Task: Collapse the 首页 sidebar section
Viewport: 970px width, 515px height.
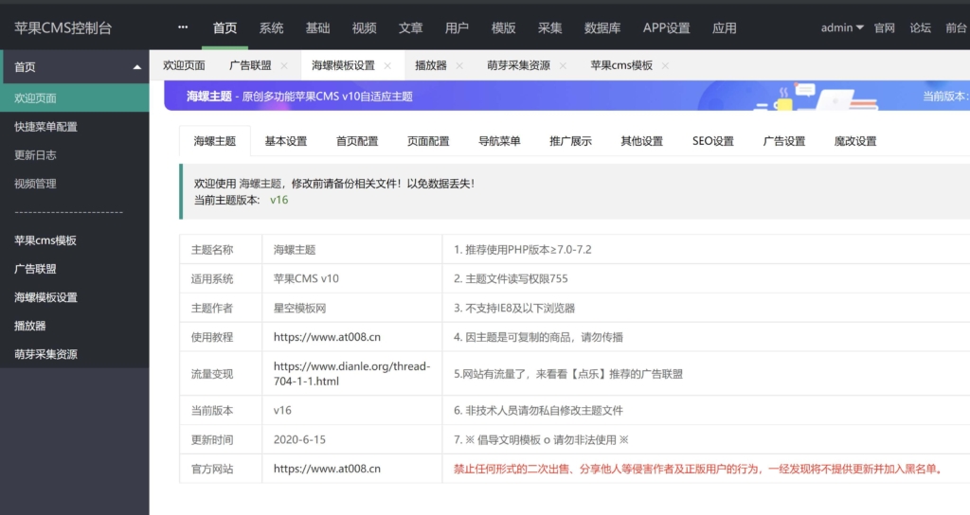Action: coord(137,67)
